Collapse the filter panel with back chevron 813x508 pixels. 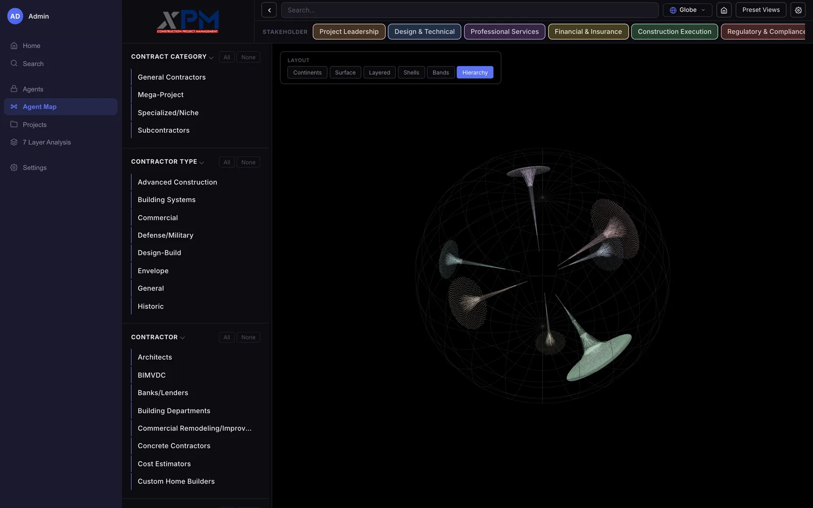tap(269, 10)
